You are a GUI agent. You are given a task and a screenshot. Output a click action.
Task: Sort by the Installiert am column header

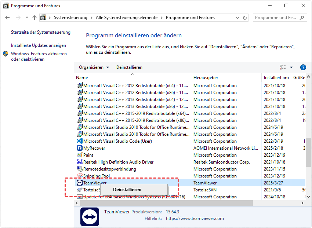pyautogui.click(x=276, y=78)
